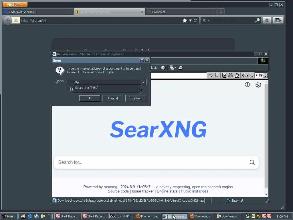Viewport: 293px width, 220px height.
Task: Click the first Downloads taskbar button
Action: coord(202,216)
